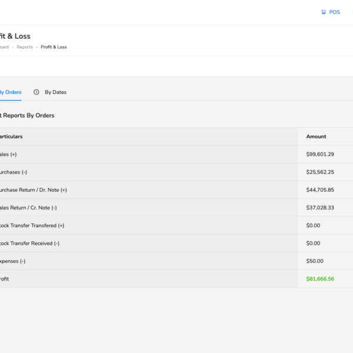Select $0.00 in Stock Transfer Received row
The width and height of the screenshot is (353, 353).
[x=313, y=243]
